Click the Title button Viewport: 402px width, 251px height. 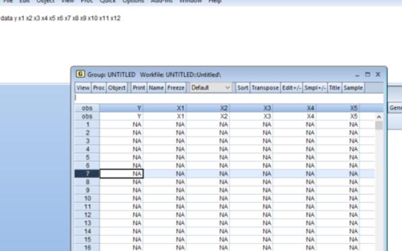(335, 87)
